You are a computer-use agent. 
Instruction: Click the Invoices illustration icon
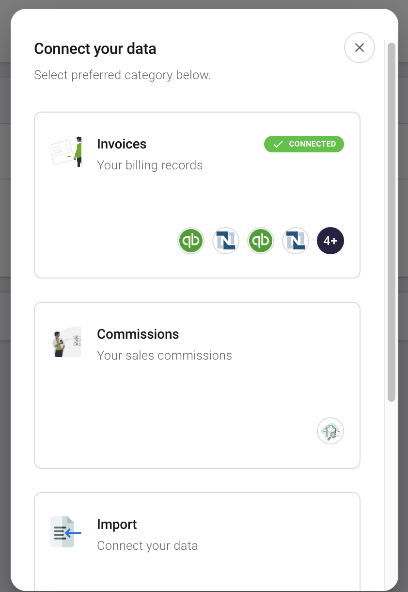click(x=66, y=151)
